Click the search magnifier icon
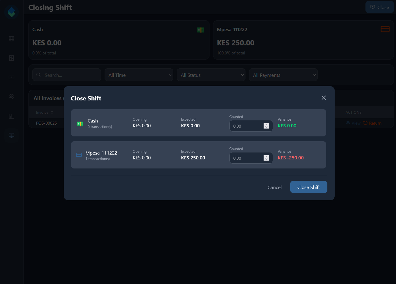Viewport: 396px width, 284px height. (38, 75)
